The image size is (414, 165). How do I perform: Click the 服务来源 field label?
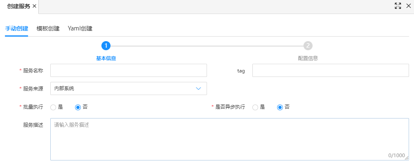(33, 88)
